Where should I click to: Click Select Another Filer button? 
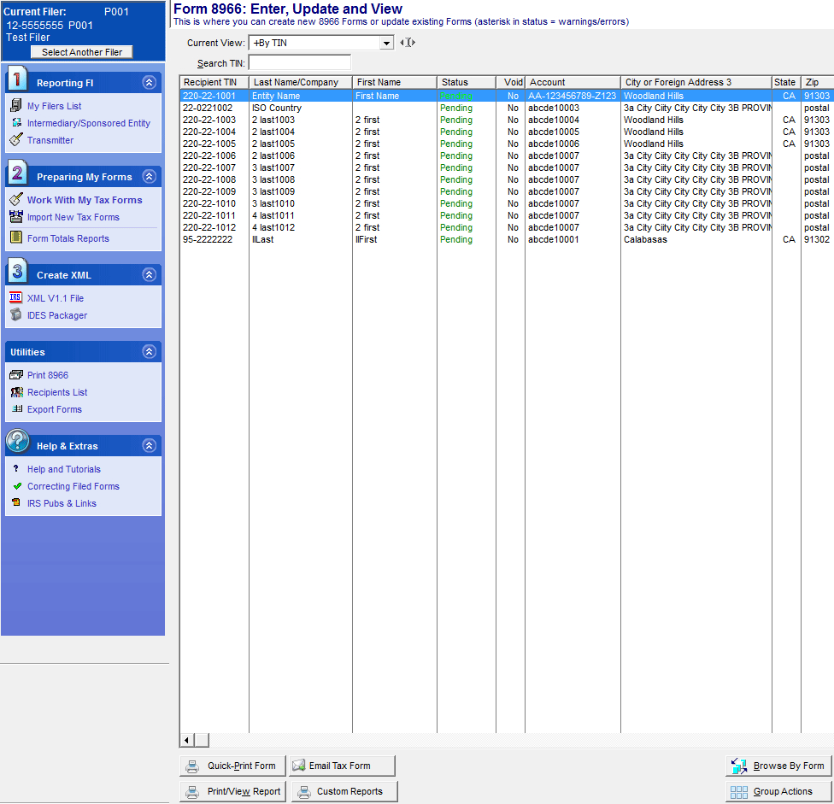click(x=82, y=52)
